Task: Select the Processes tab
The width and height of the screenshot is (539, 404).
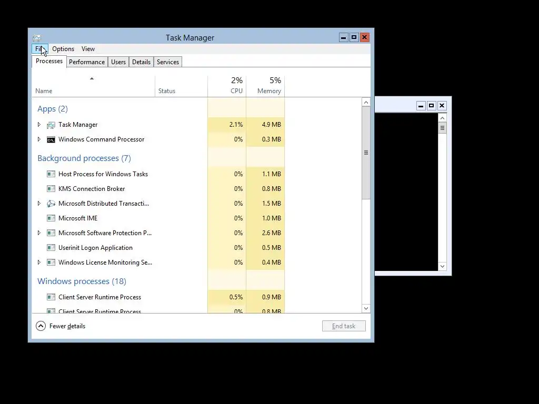Action: click(x=49, y=61)
